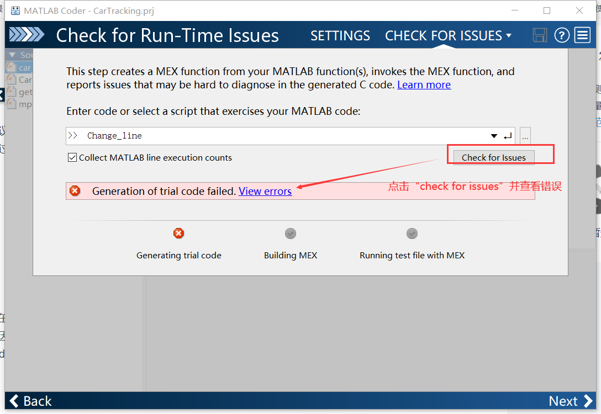Browse for a script with the ellipsis button
The height and width of the screenshot is (414, 601).
(525, 136)
